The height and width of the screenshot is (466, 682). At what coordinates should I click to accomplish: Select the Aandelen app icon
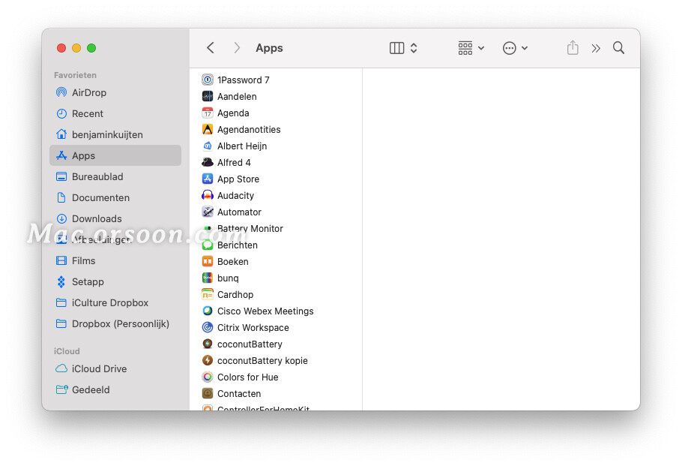click(x=208, y=96)
